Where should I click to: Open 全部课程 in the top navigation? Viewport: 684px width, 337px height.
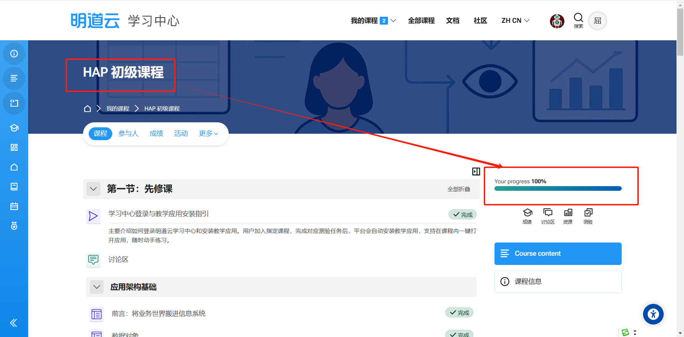[421, 21]
